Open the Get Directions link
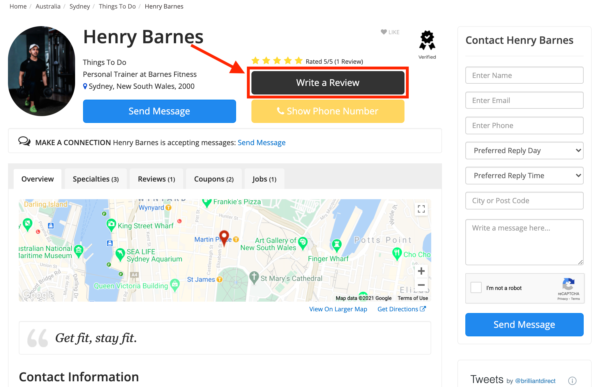The height and width of the screenshot is (387, 607). point(401,309)
